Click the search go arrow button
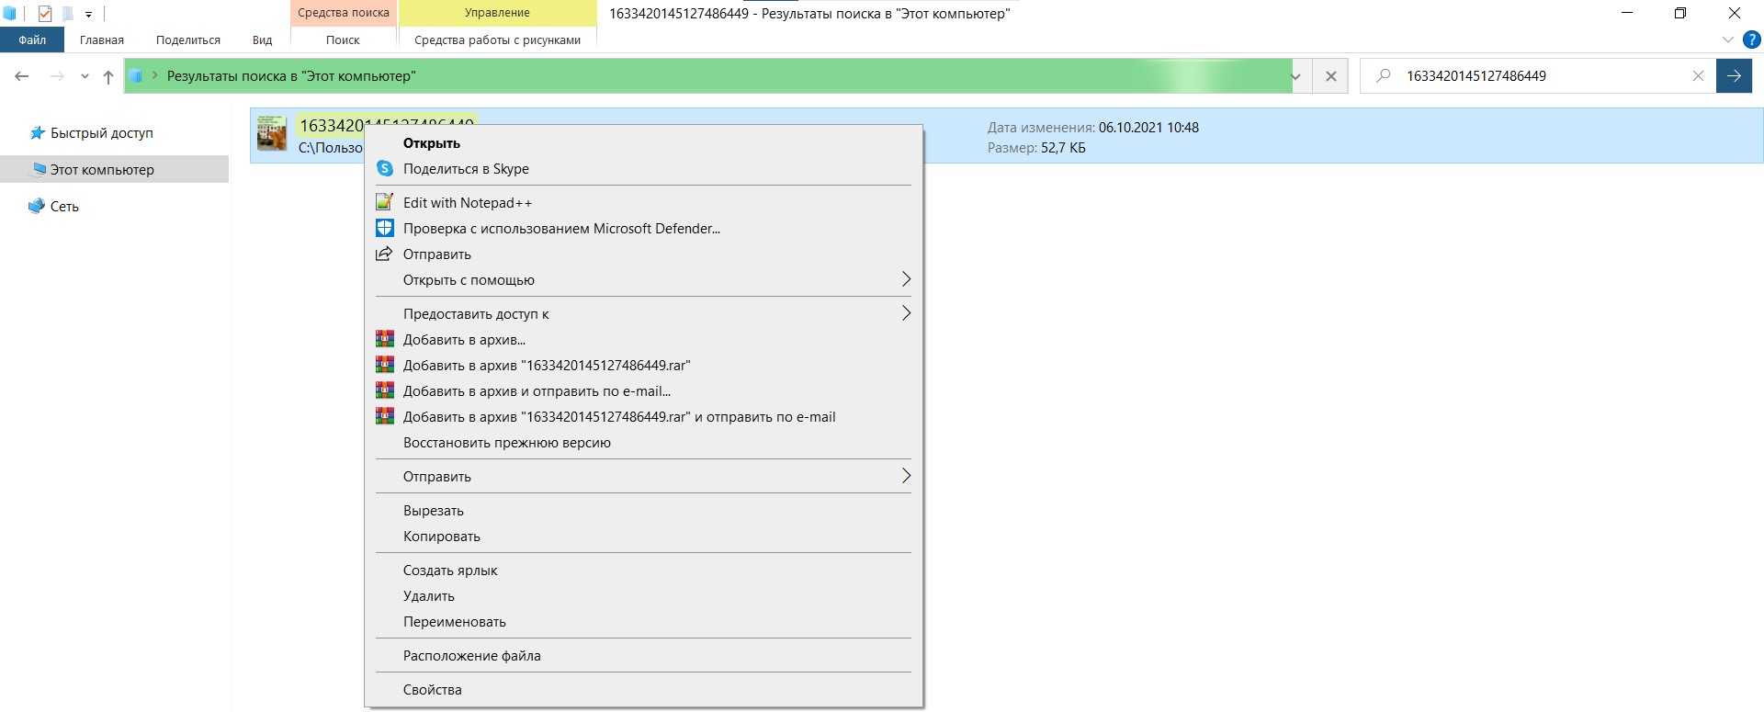Image resolution: width=1764 pixels, height=712 pixels. pyautogui.click(x=1734, y=76)
